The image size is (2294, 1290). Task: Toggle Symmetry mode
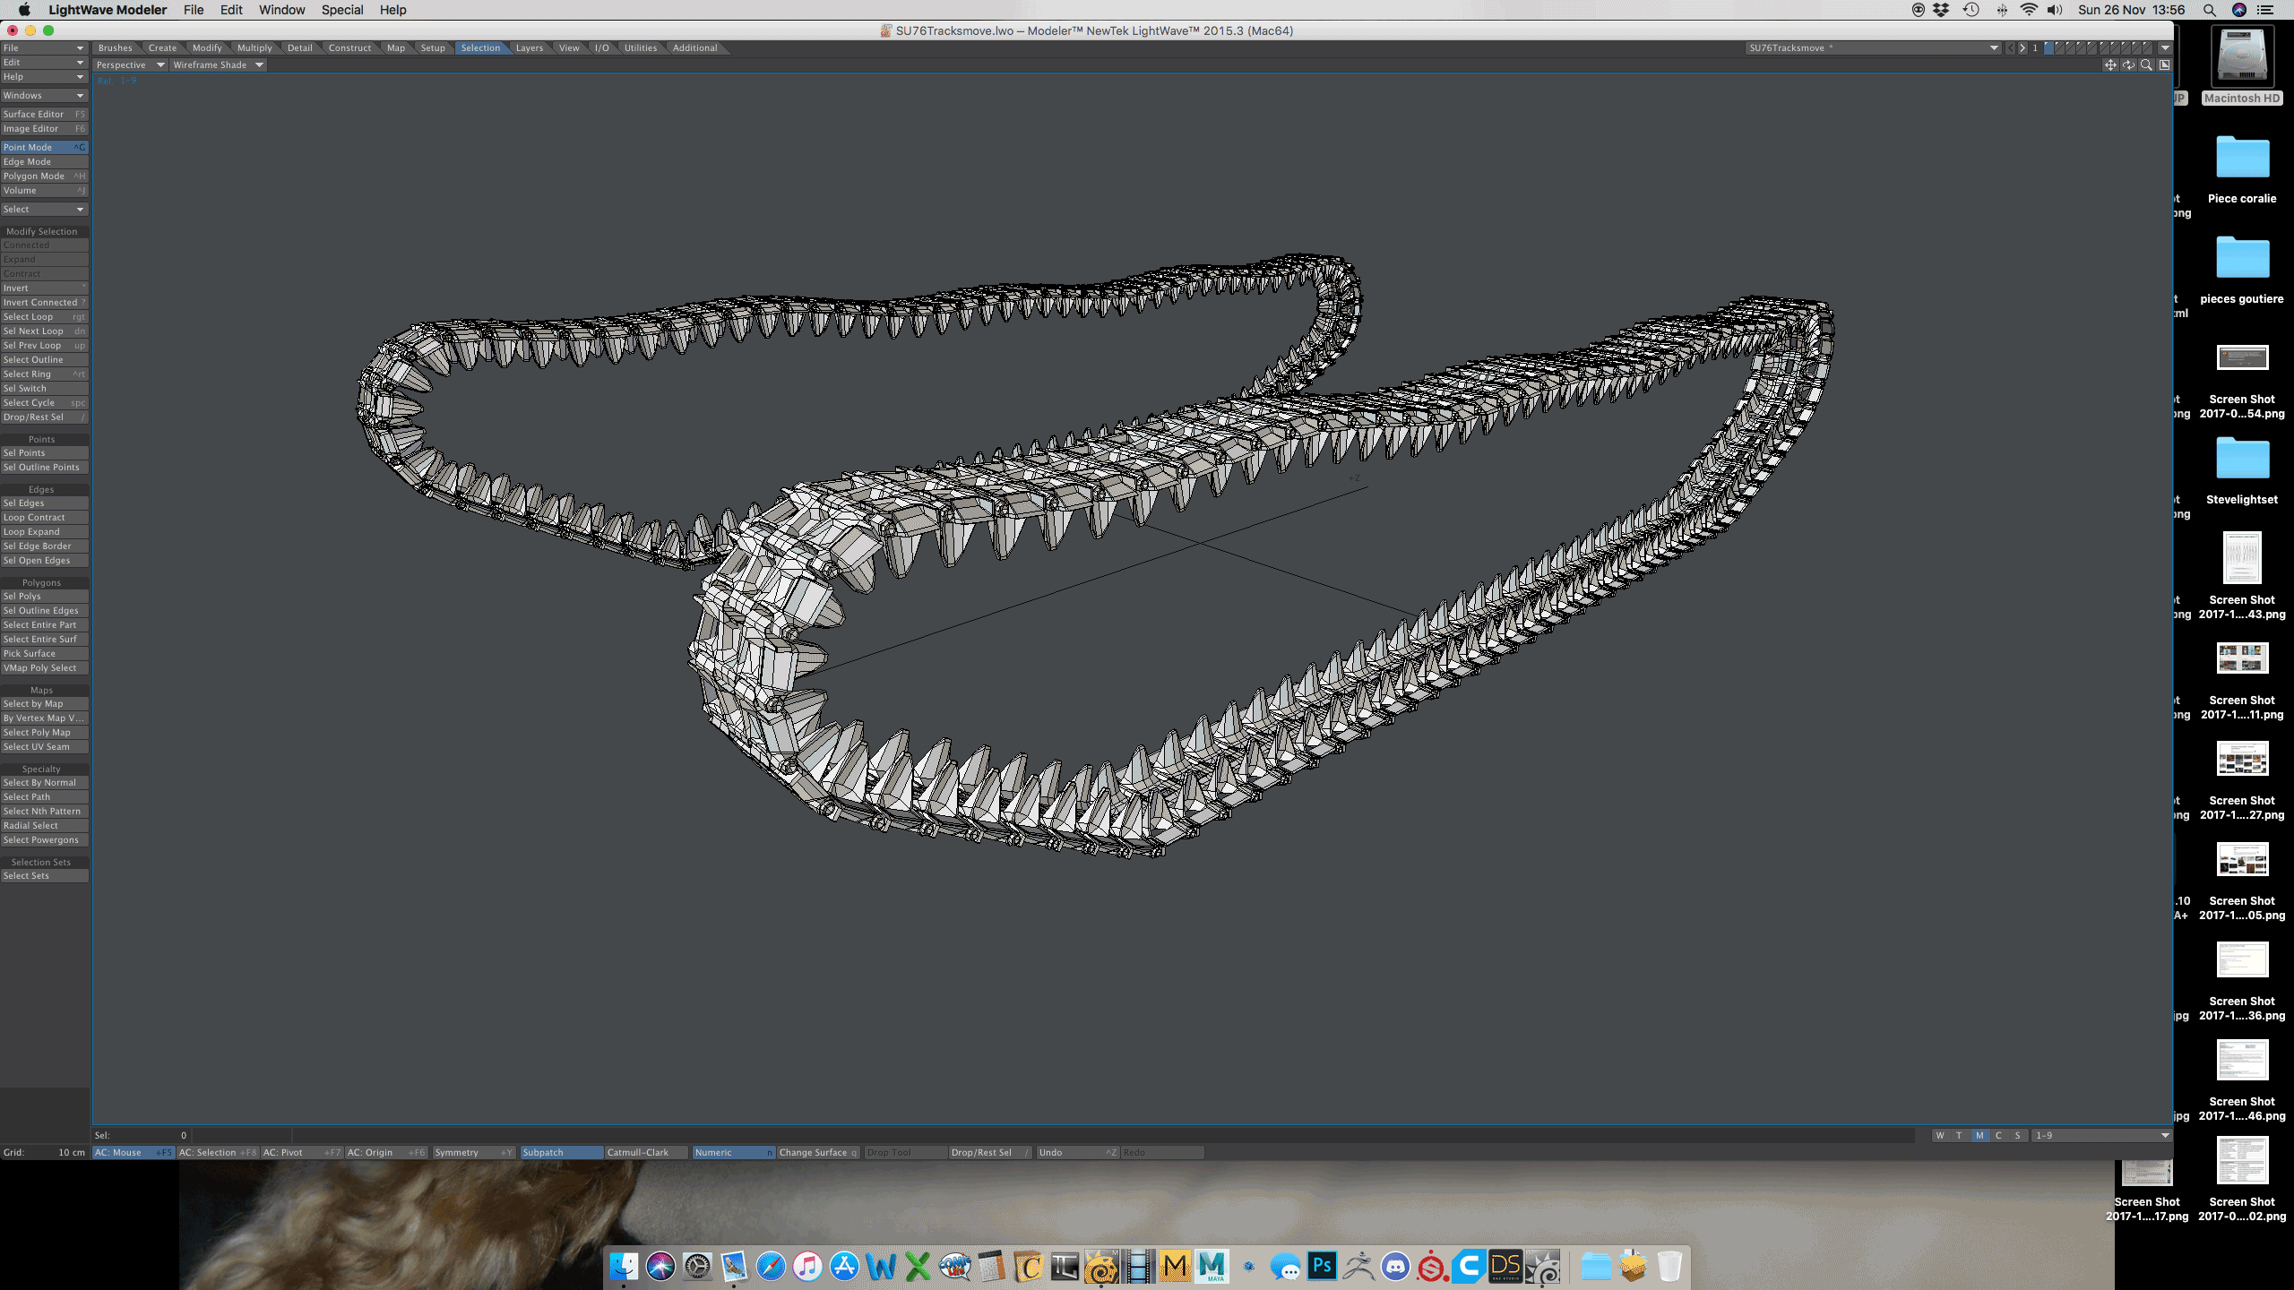coord(473,1153)
